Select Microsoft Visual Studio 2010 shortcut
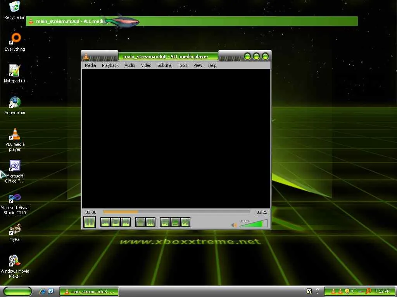The width and height of the screenshot is (397, 297). pyautogui.click(x=15, y=203)
